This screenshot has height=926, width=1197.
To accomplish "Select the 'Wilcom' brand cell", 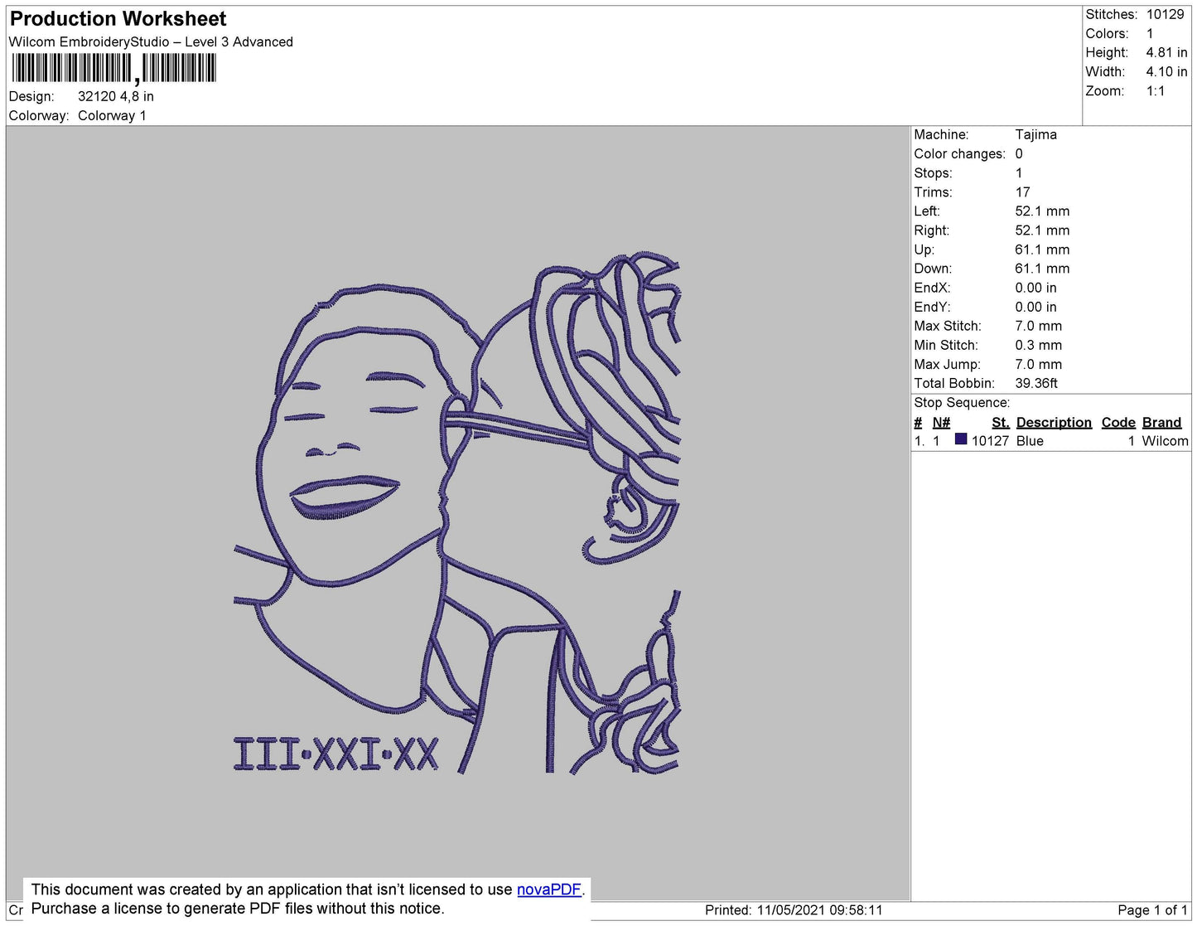I will pos(1165,441).
